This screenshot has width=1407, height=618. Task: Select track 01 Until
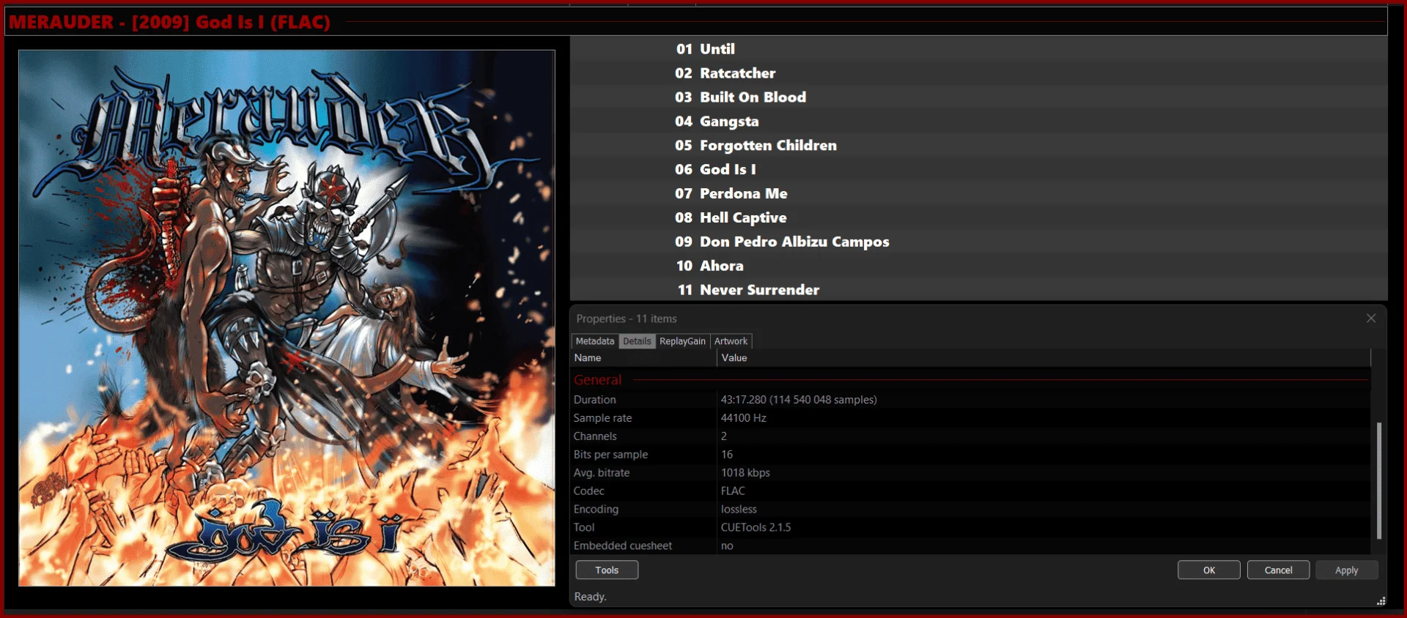978,49
